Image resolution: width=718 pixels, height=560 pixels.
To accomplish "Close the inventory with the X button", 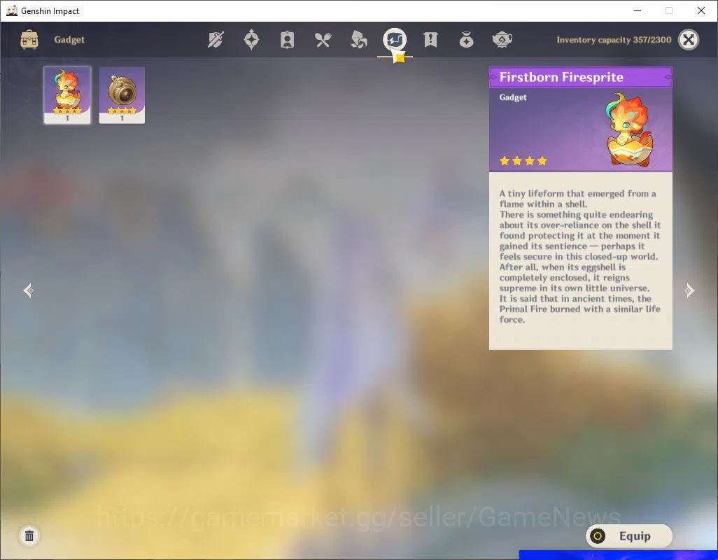I will tap(688, 40).
